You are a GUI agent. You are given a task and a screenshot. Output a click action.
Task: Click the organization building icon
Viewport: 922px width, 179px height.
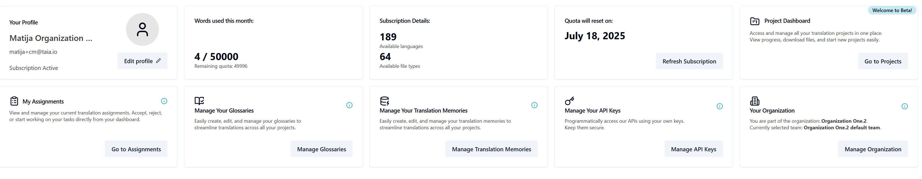tap(755, 101)
